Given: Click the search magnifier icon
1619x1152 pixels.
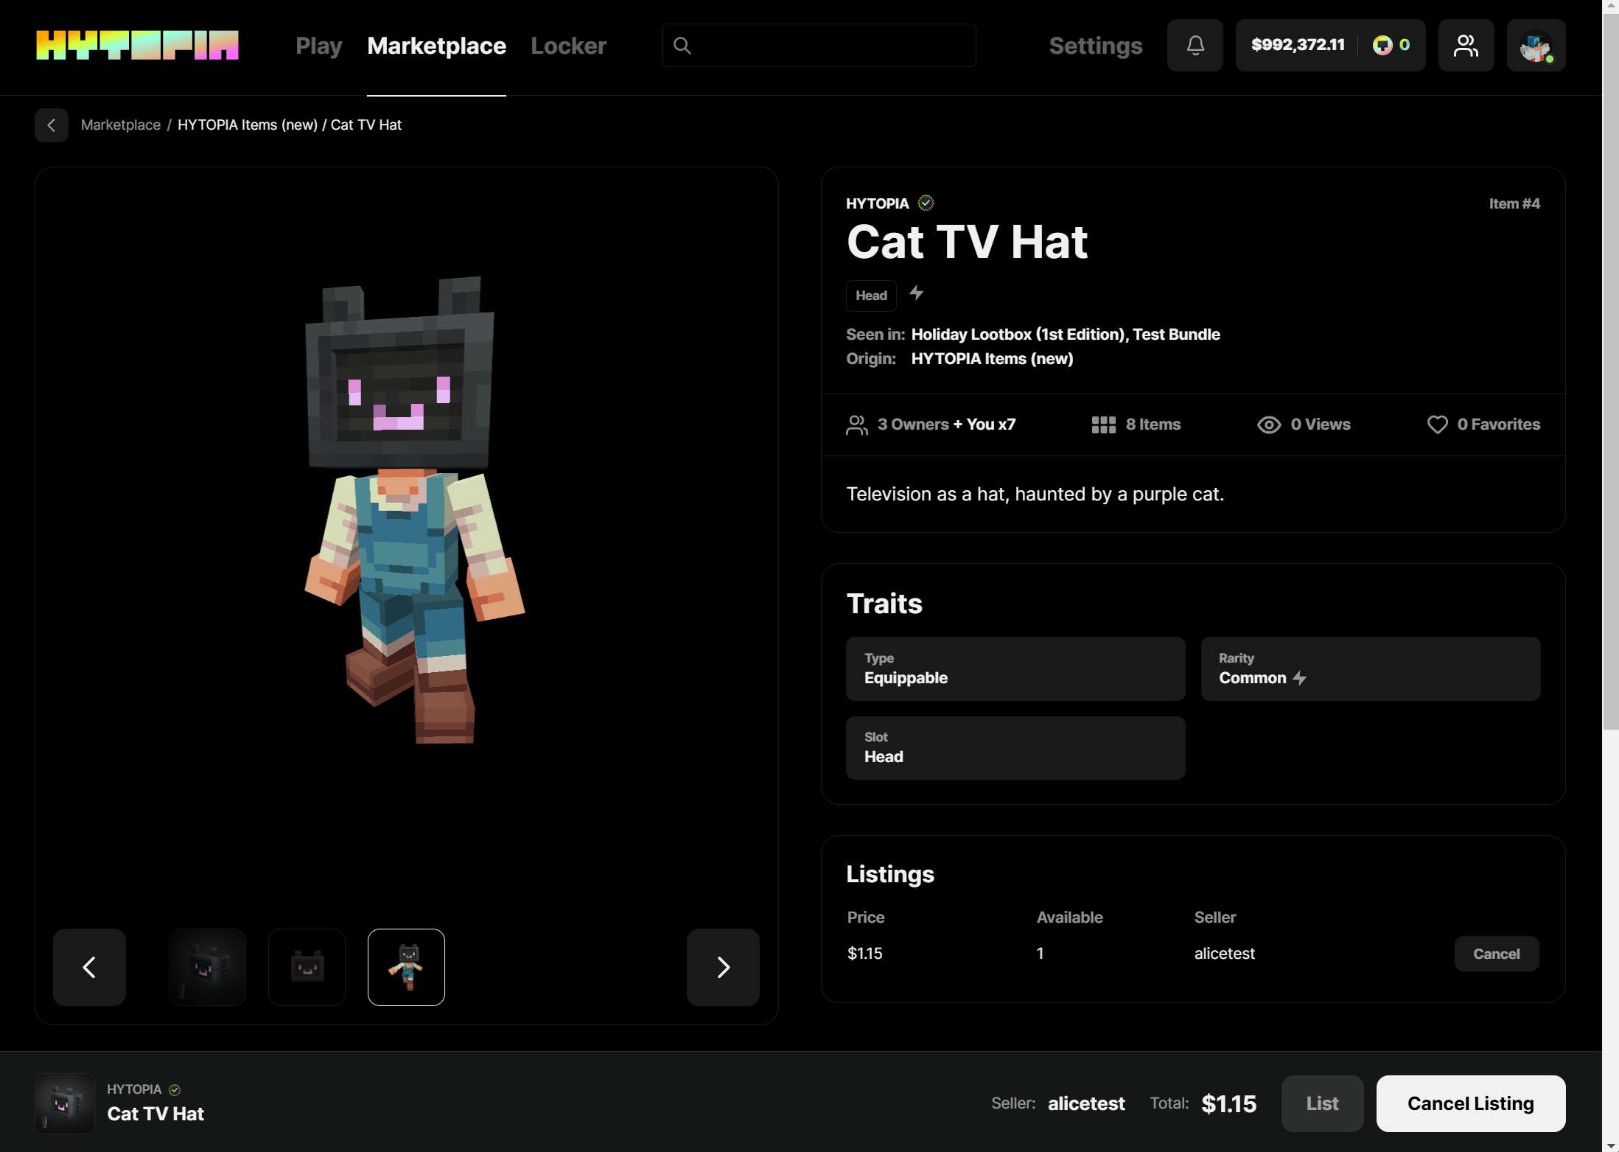Looking at the screenshot, I should pyautogui.click(x=682, y=46).
